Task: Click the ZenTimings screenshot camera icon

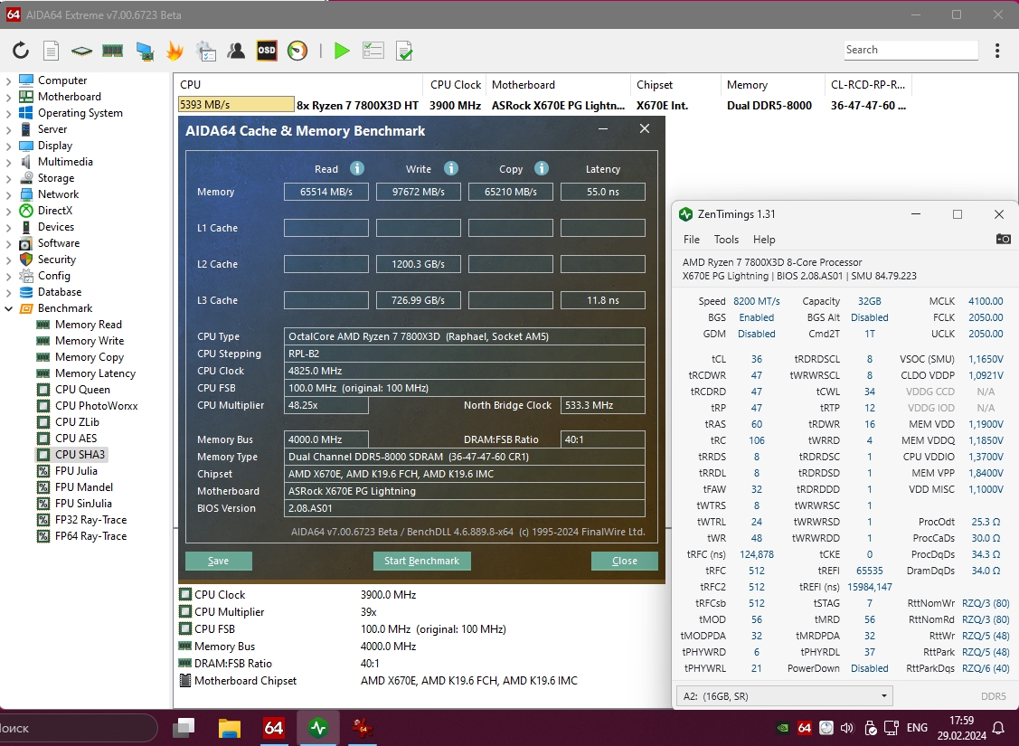Action: point(1003,239)
